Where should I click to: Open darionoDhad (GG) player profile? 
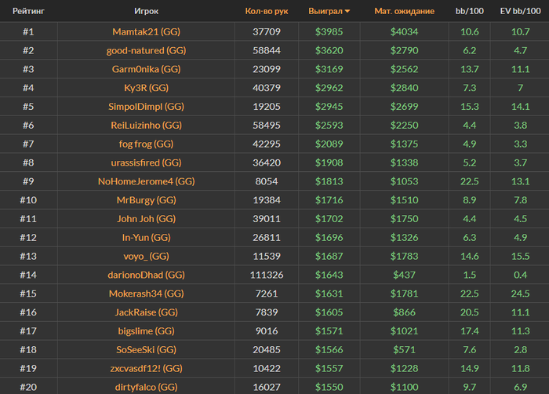pos(146,275)
